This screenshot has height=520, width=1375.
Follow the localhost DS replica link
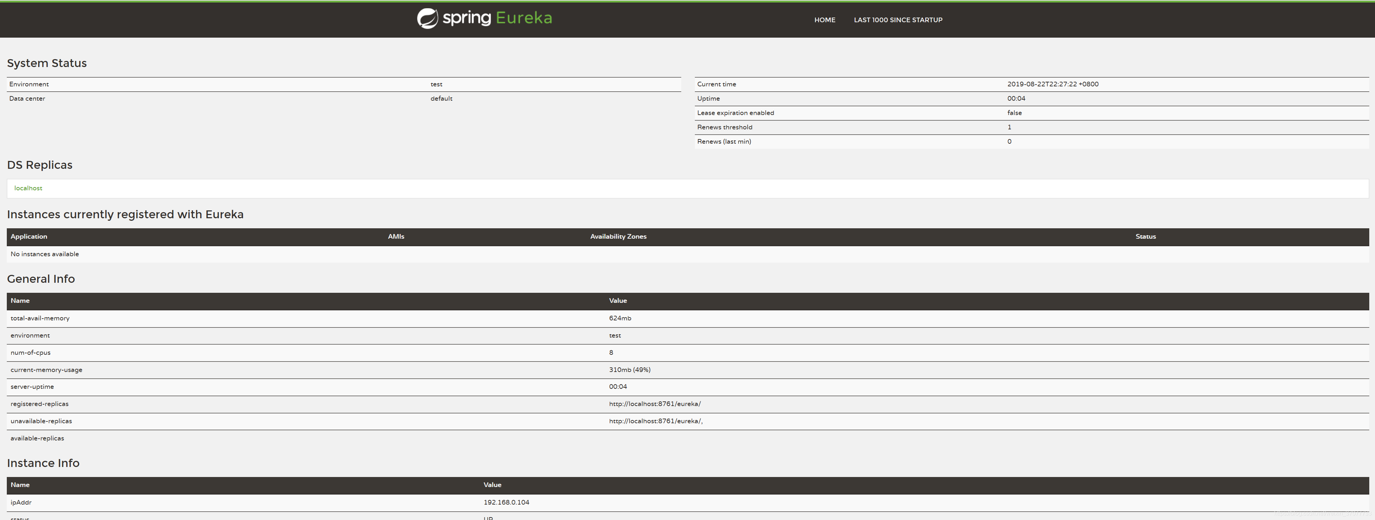(x=28, y=188)
